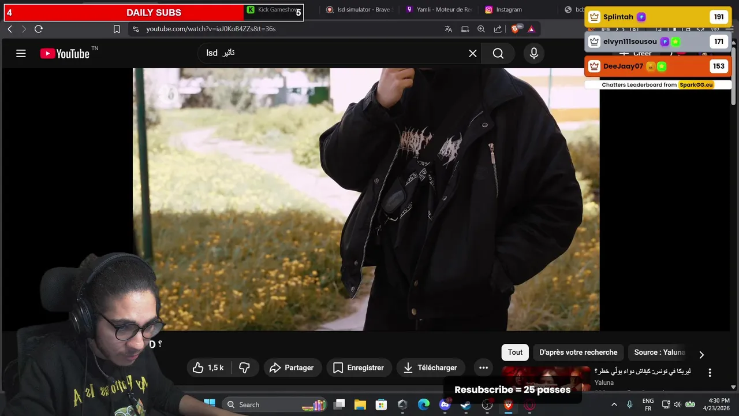Dislike the video with thumbs down
The height and width of the screenshot is (416, 739).
click(244, 367)
